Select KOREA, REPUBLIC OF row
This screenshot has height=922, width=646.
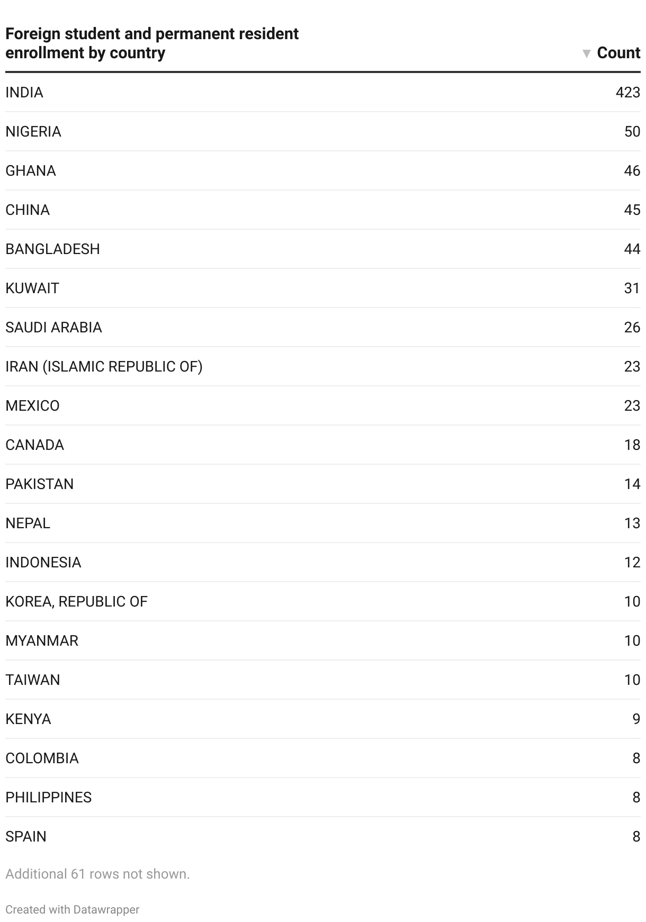coord(323,602)
